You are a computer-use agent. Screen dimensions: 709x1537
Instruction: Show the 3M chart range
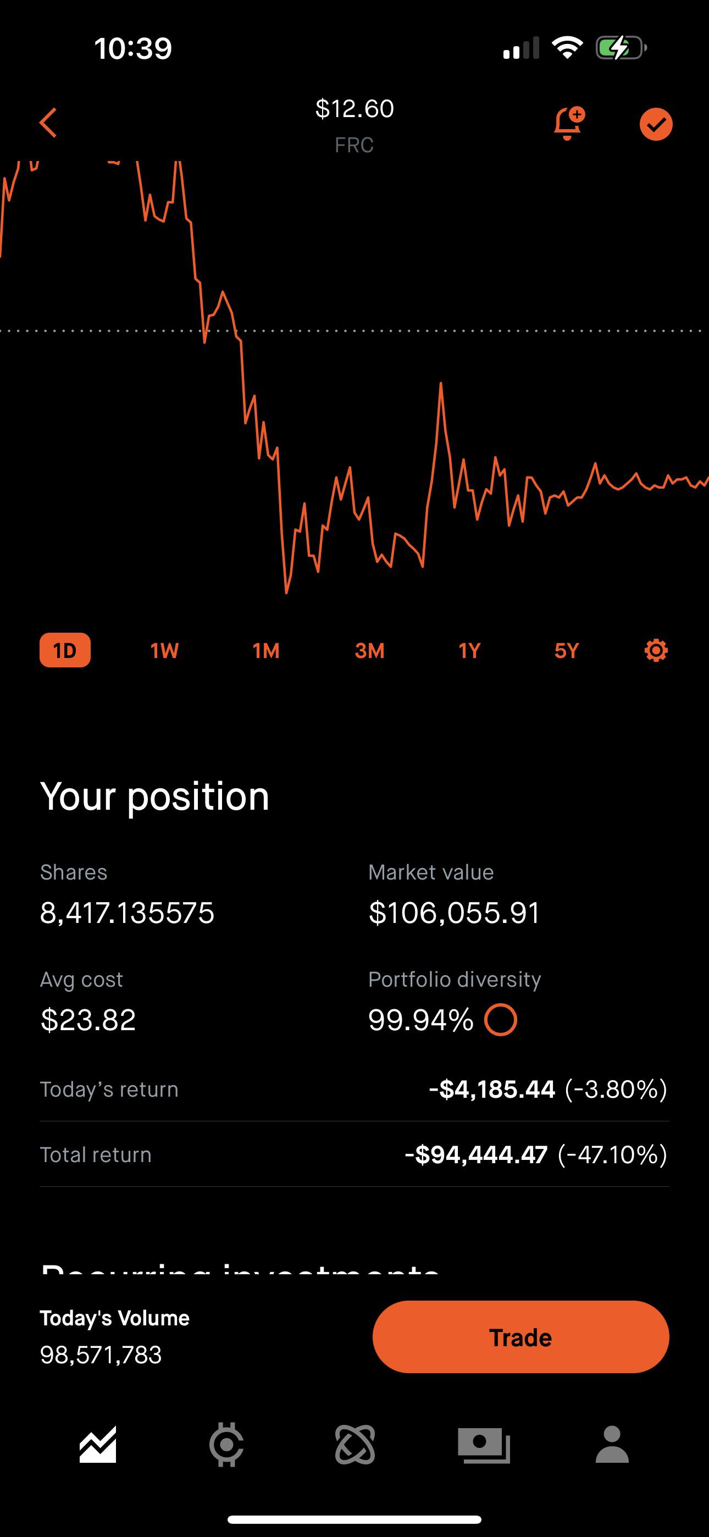pos(369,650)
